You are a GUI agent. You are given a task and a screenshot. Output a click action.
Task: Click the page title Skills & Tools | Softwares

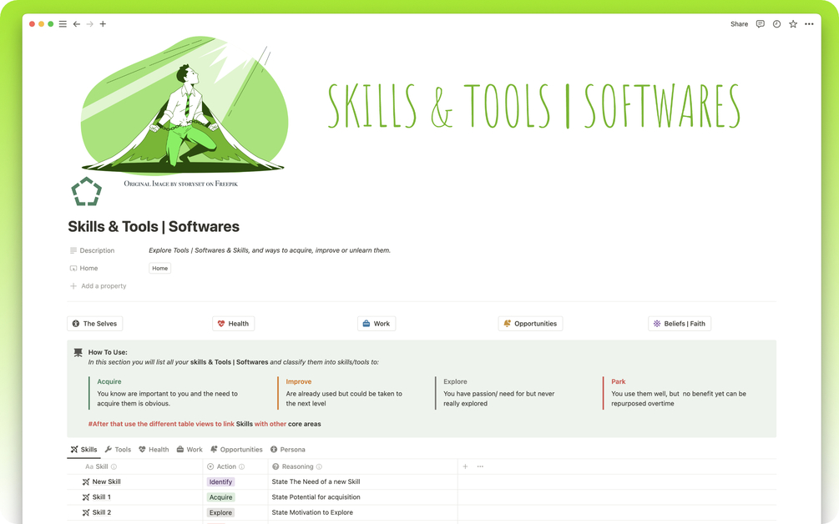[x=154, y=227]
